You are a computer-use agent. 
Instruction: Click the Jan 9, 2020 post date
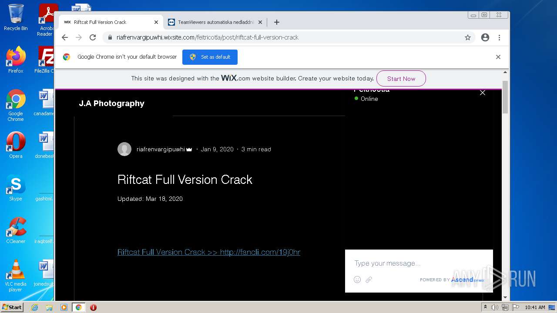[x=217, y=149]
